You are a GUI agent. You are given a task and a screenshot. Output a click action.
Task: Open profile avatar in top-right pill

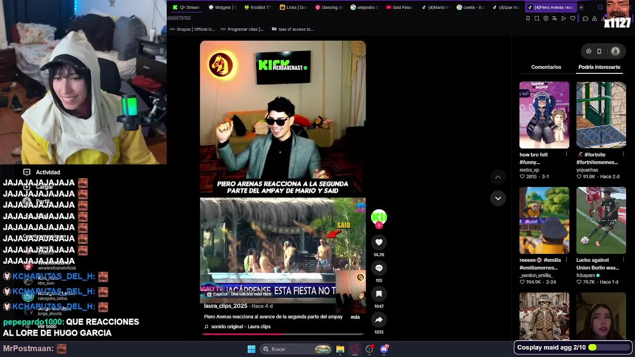point(616,51)
